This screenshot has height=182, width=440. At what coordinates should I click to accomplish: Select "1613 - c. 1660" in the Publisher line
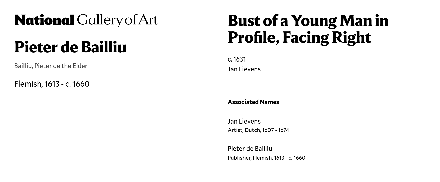289,158
